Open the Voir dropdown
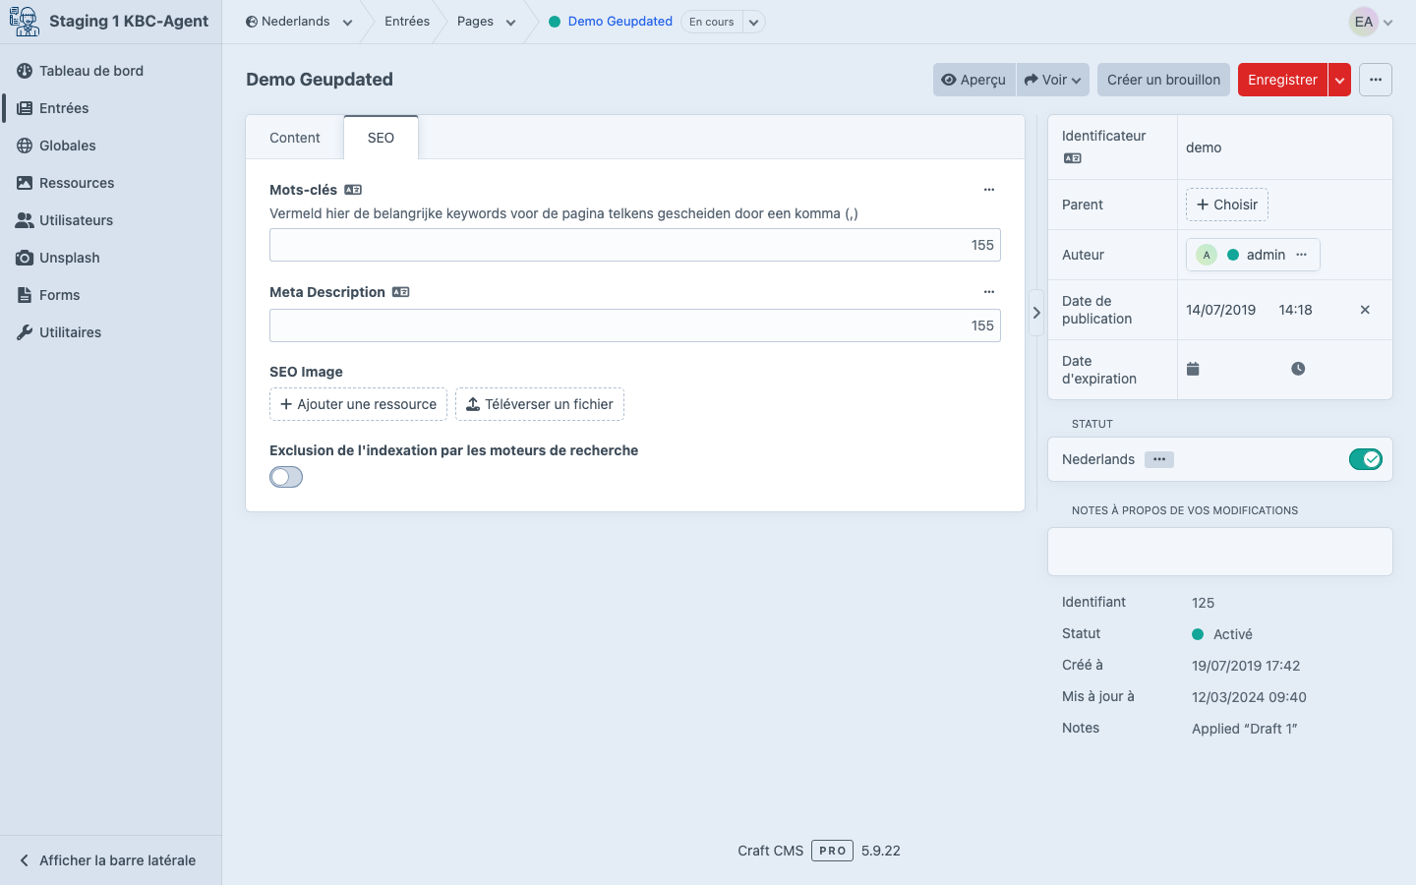 tap(1053, 80)
